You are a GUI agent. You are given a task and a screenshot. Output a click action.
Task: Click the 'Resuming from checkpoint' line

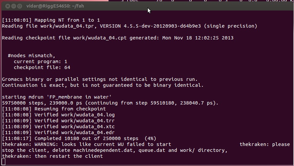click(x=54, y=109)
